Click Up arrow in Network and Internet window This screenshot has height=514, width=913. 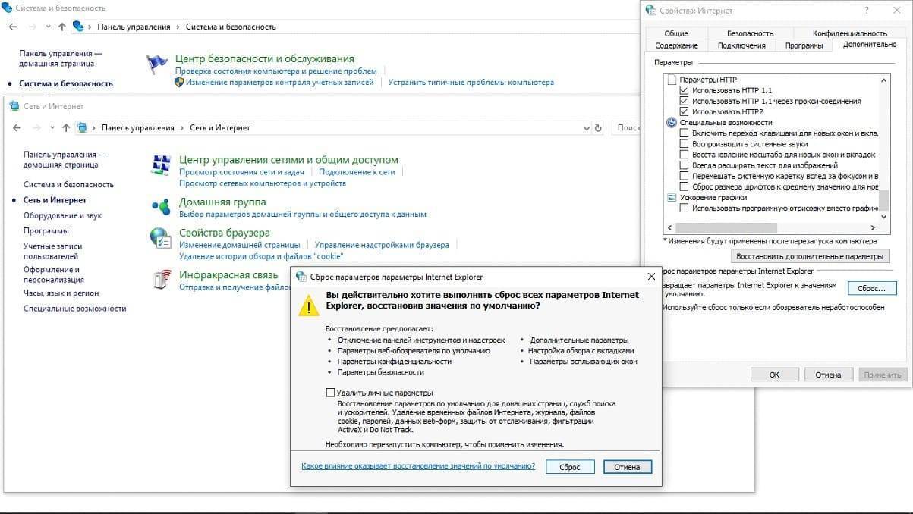[x=65, y=128]
